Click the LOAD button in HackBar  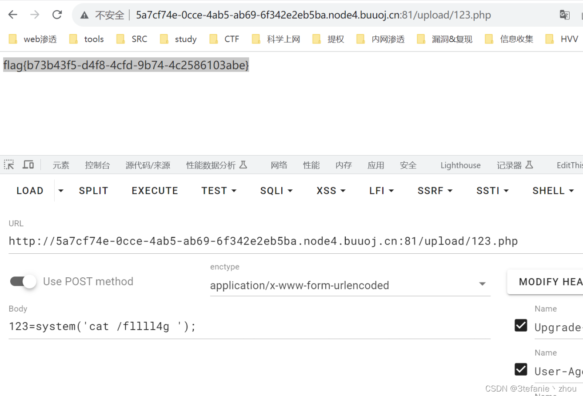pyautogui.click(x=30, y=191)
